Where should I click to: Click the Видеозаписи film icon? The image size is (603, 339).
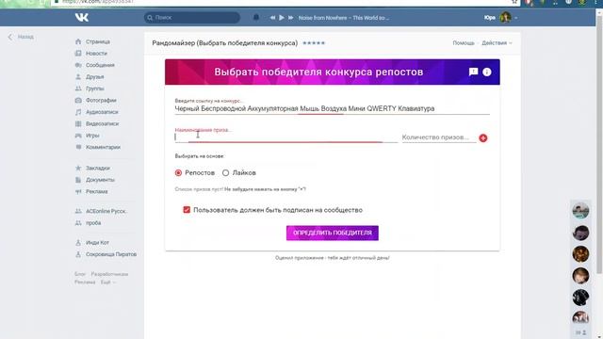78,123
